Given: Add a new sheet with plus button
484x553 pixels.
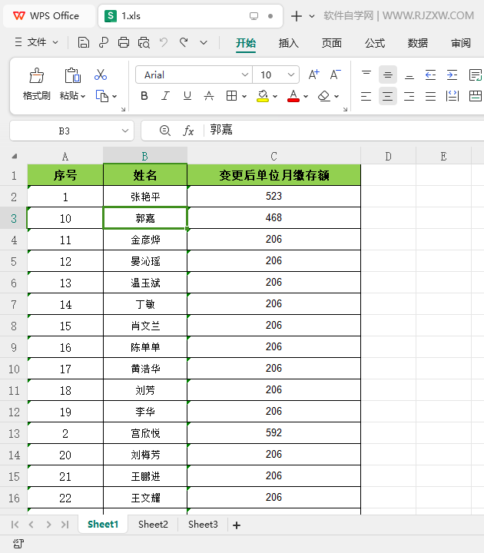Looking at the screenshot, I should [237, 525].
